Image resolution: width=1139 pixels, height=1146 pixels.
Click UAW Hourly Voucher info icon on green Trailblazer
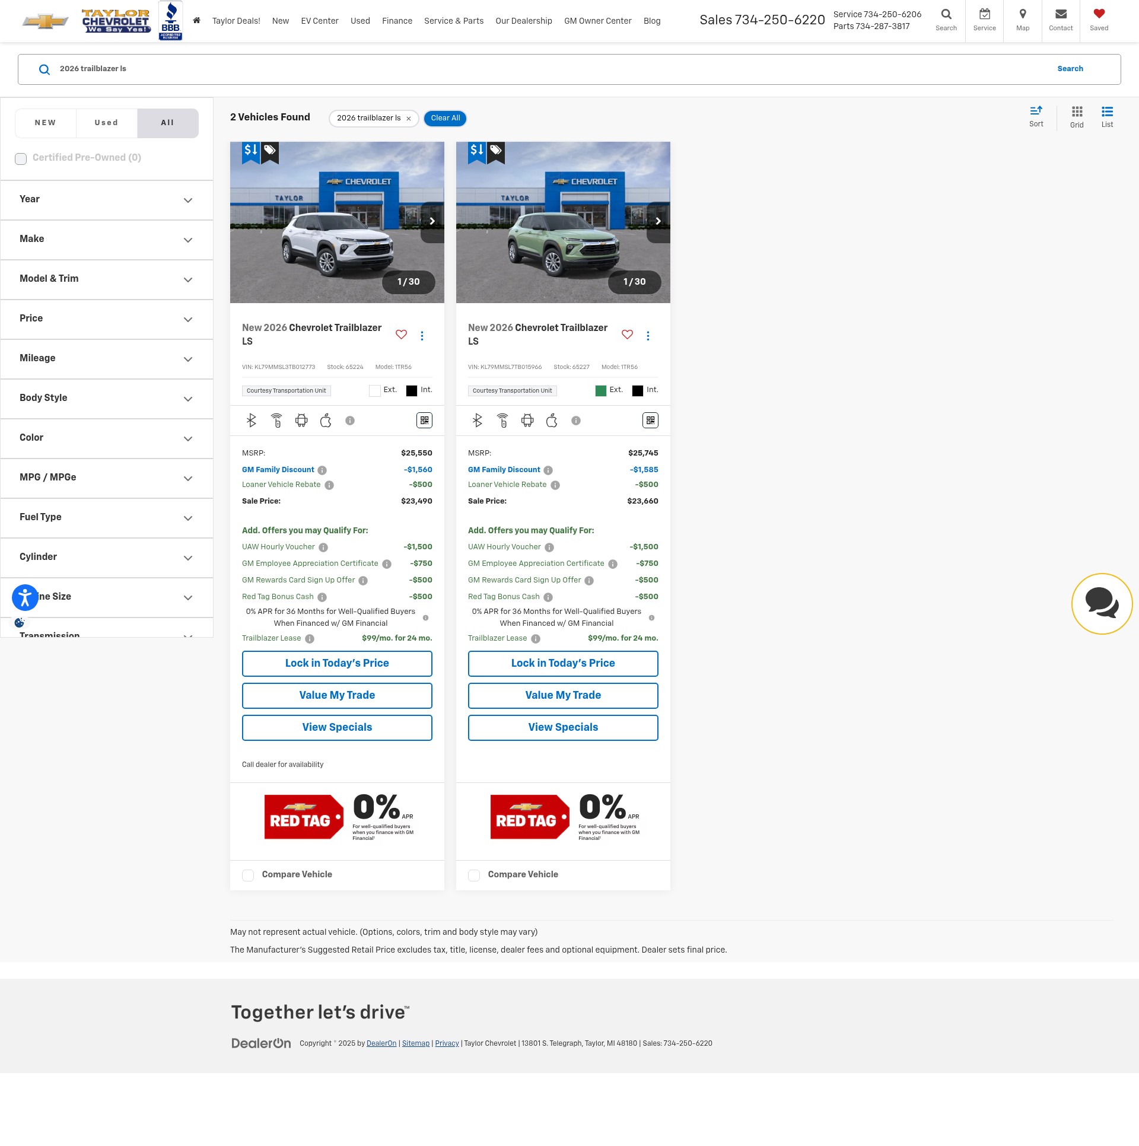[x=549, y=547]
